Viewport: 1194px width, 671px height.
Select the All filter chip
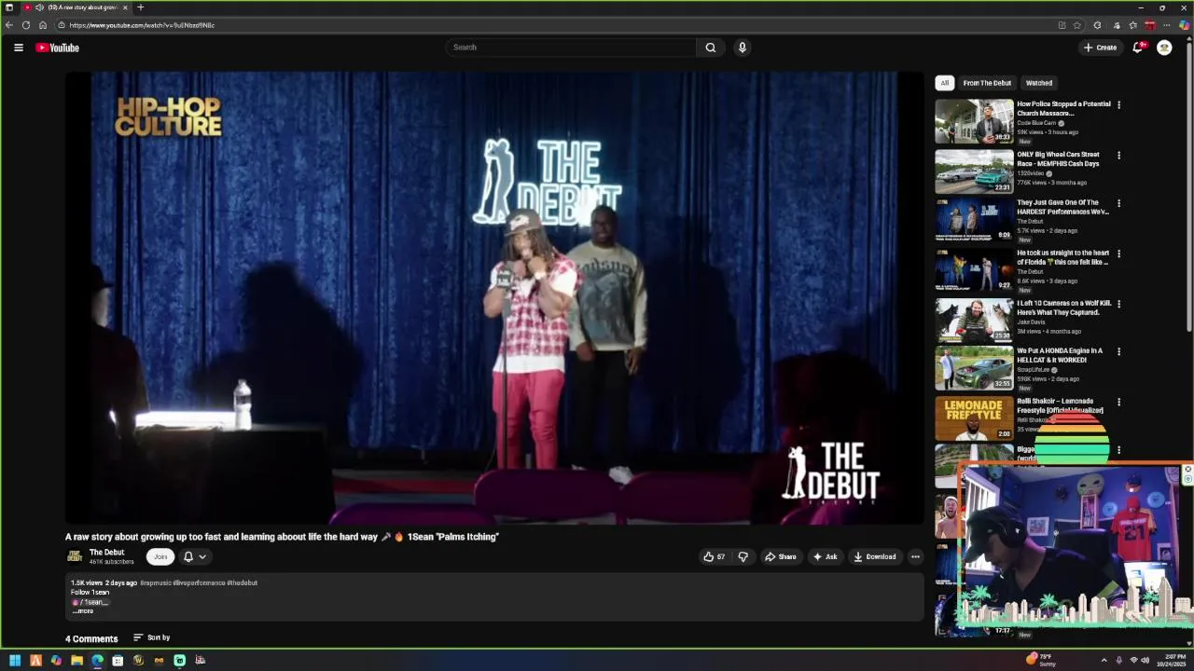point(944,83)
